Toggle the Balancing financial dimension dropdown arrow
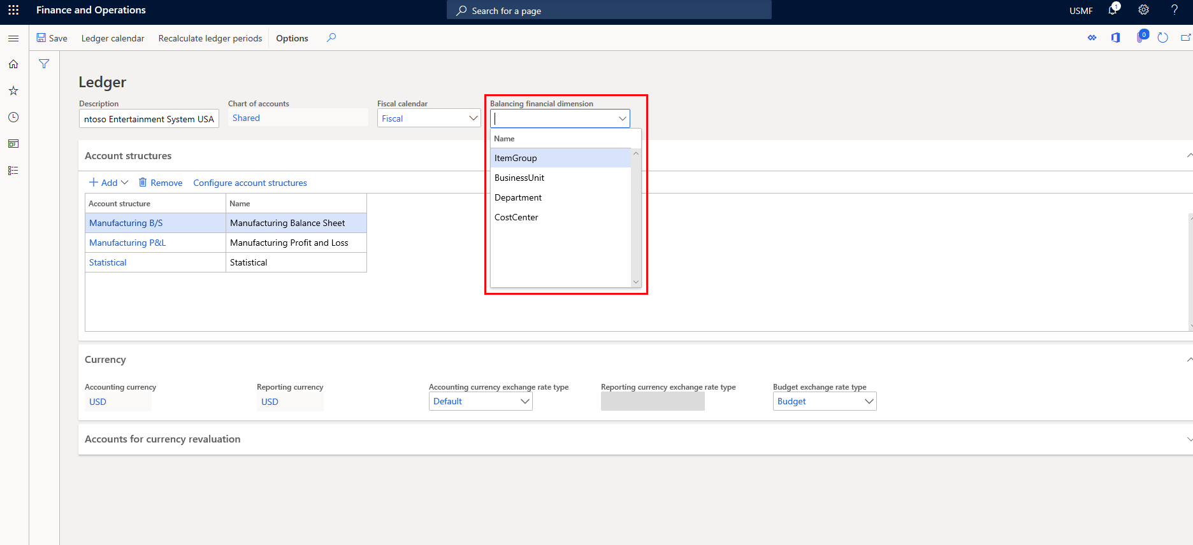 click(623, 118)
